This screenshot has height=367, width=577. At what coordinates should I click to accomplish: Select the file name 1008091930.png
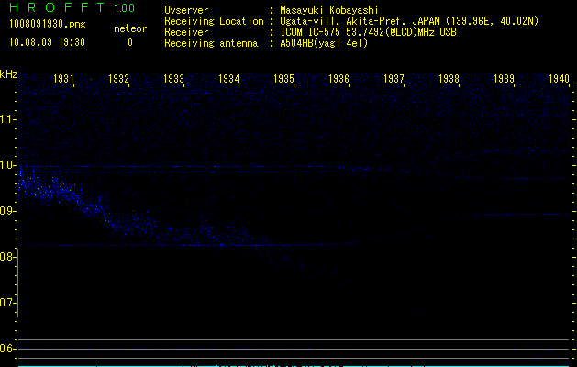click(48, 24)
